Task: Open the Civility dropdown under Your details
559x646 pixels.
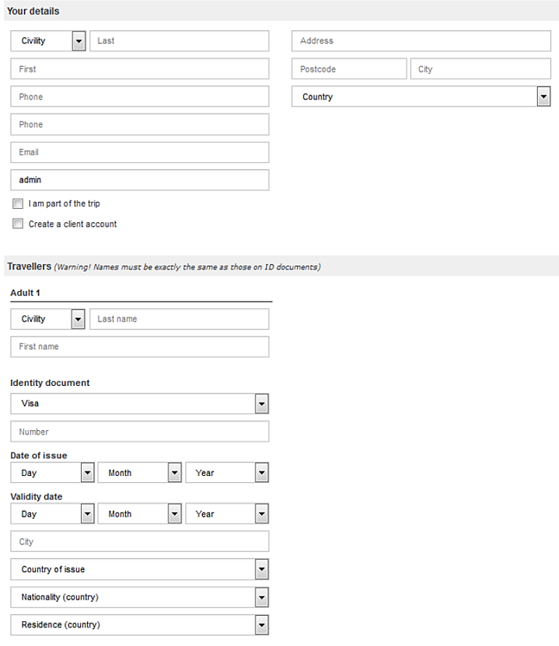Action: tap(48, 41)
